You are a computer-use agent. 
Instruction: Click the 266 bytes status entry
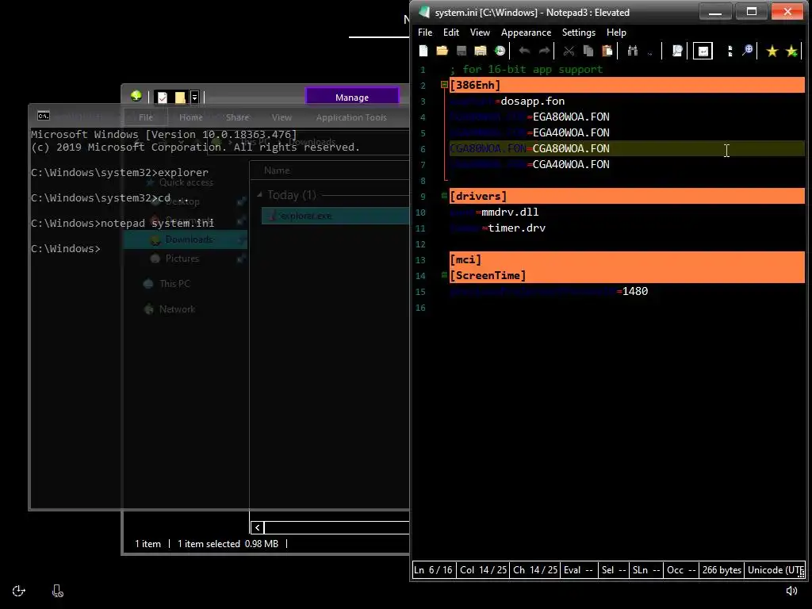722,569
